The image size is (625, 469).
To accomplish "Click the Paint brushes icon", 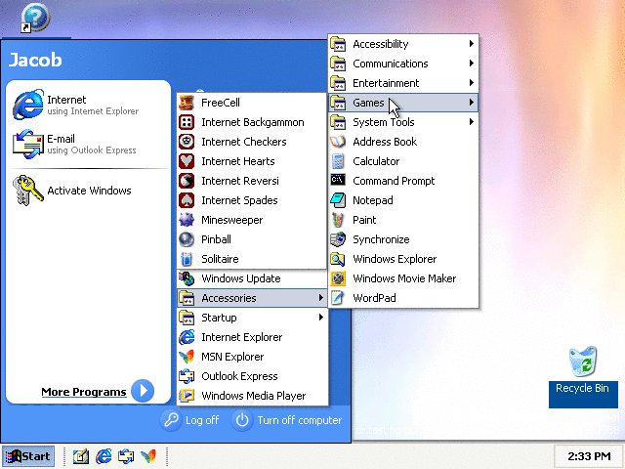I will (x=338, y=220).
